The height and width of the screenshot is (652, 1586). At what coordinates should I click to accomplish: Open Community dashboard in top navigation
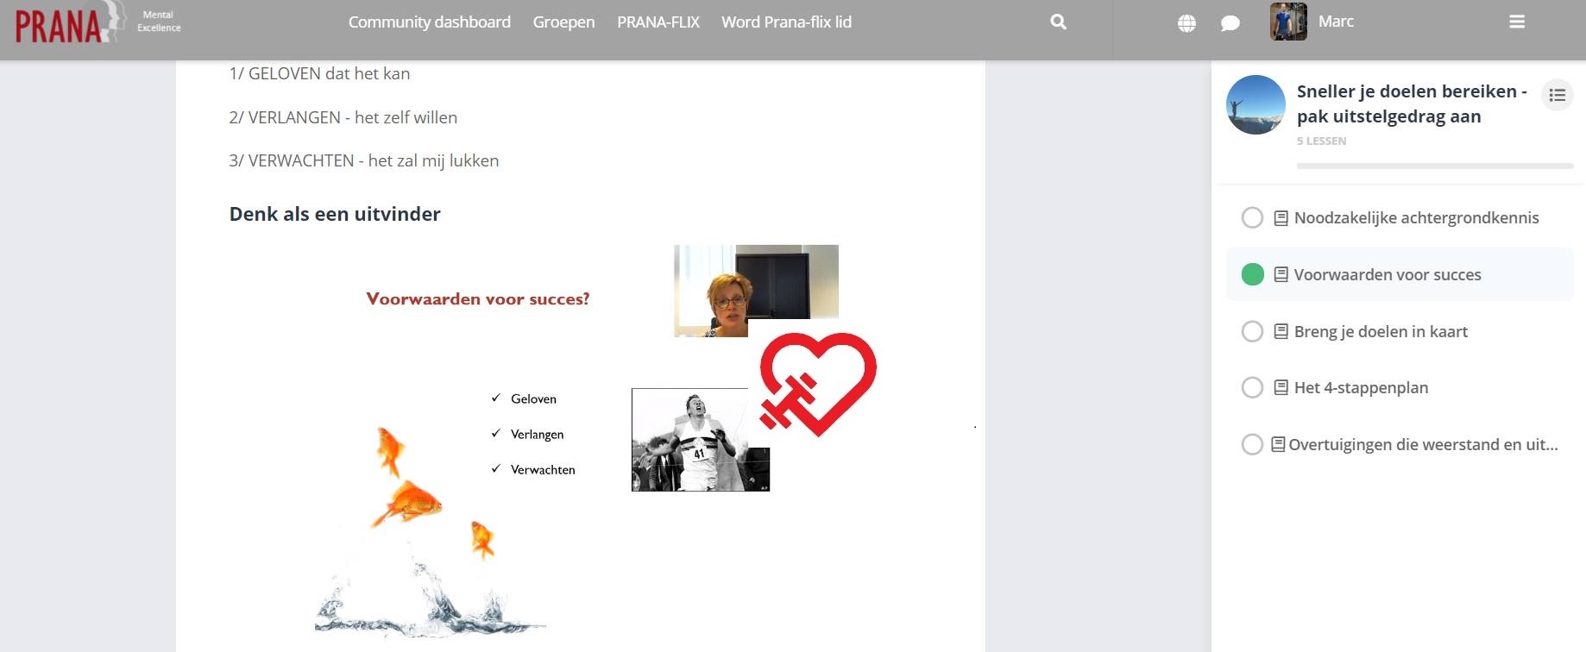(x=429, y=22)
